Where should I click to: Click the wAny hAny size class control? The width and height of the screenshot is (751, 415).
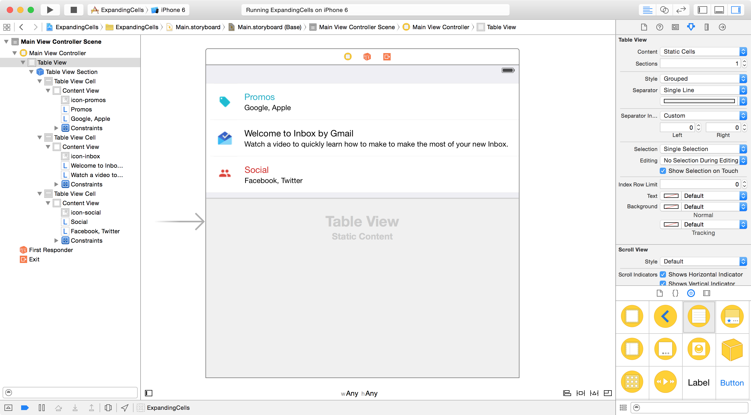click(x=359, y=393)
